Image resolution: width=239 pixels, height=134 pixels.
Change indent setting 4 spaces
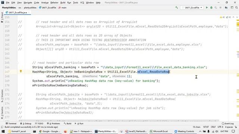(229, 127)
